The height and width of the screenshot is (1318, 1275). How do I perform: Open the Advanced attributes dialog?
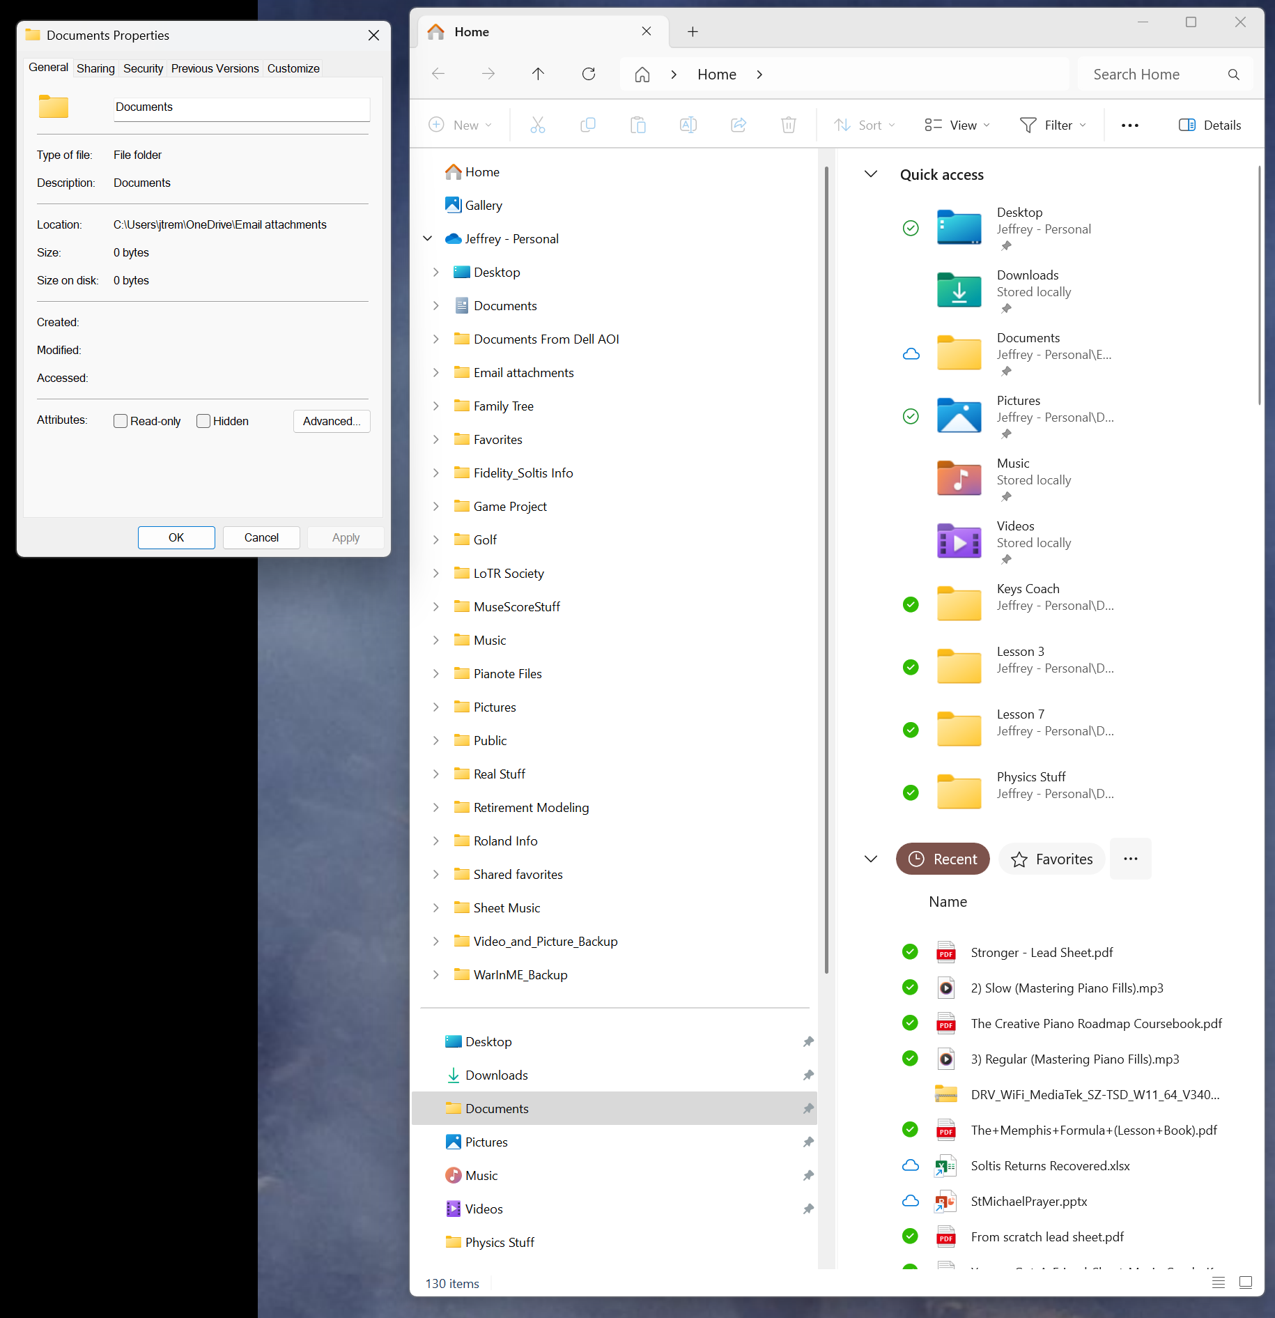[x=332, y=421]
